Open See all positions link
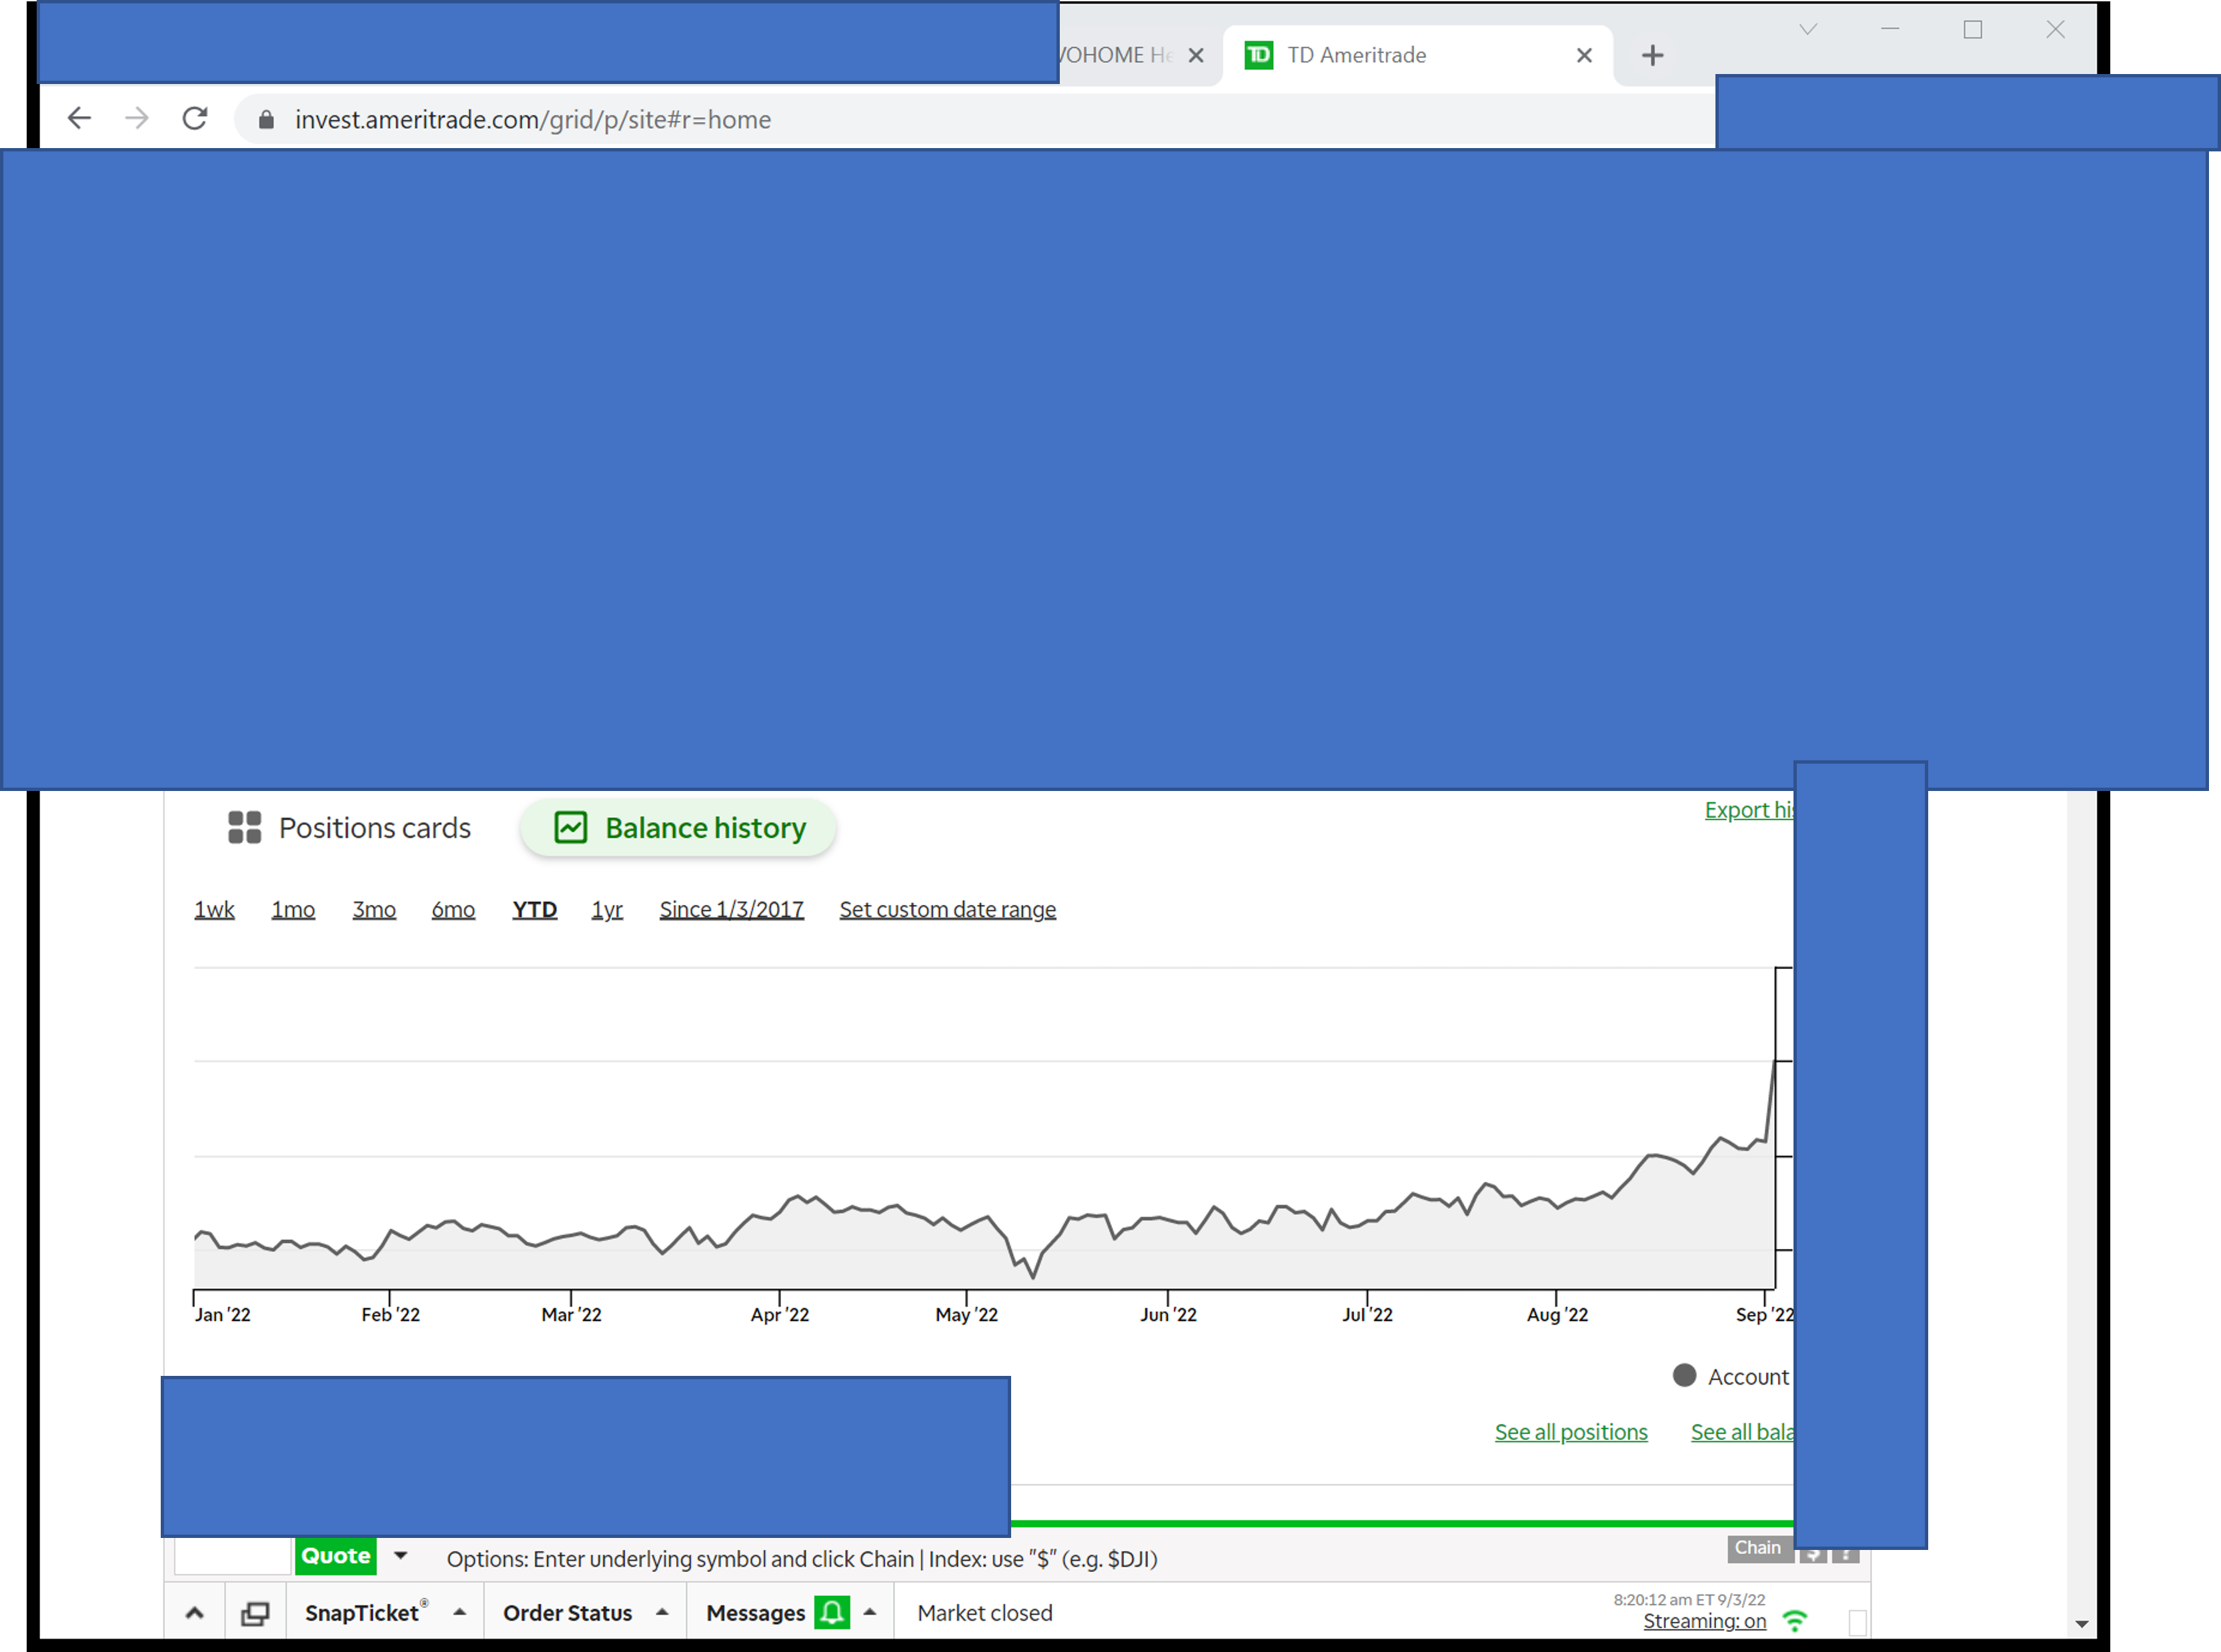The image size is (2221, 1652). coord(1570,1431)
